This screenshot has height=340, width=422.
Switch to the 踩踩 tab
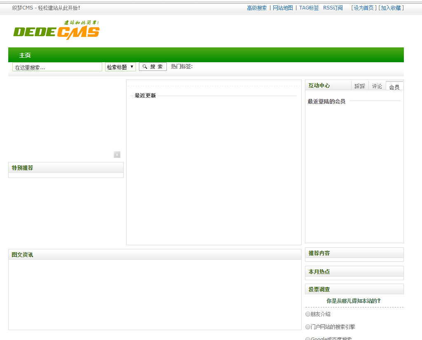point(360,86)
